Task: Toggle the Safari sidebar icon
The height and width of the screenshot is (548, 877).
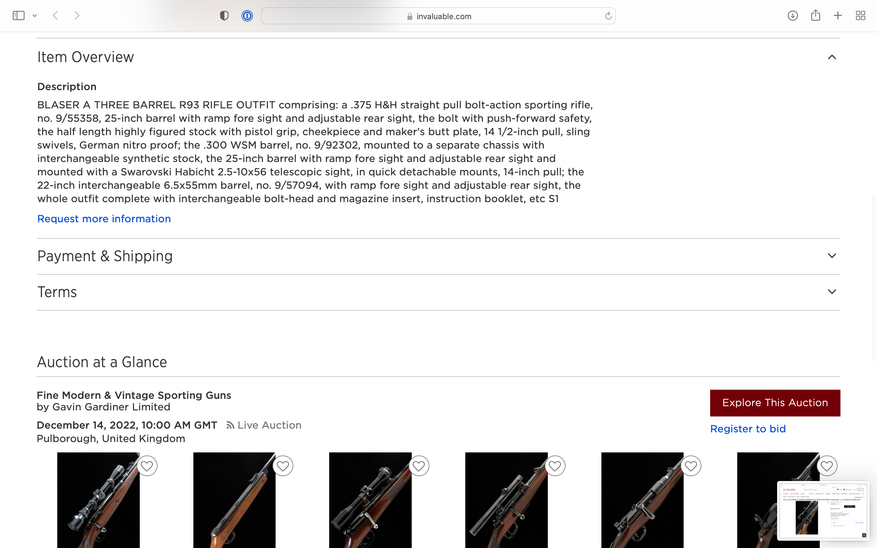Action: 19,16
